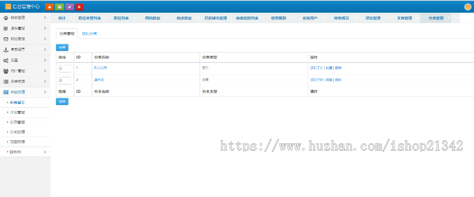
Task: Expand the anchor menu chevron in sidebar
Action: click(x=45, y=49)
